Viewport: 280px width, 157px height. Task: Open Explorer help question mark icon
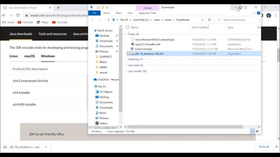point(259,13)
